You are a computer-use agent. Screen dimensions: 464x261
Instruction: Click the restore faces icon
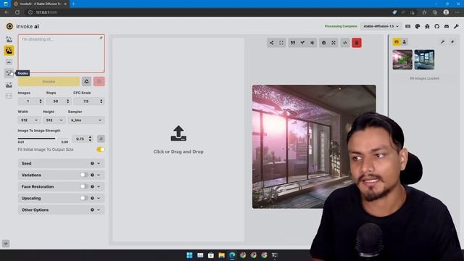[324, 43]
